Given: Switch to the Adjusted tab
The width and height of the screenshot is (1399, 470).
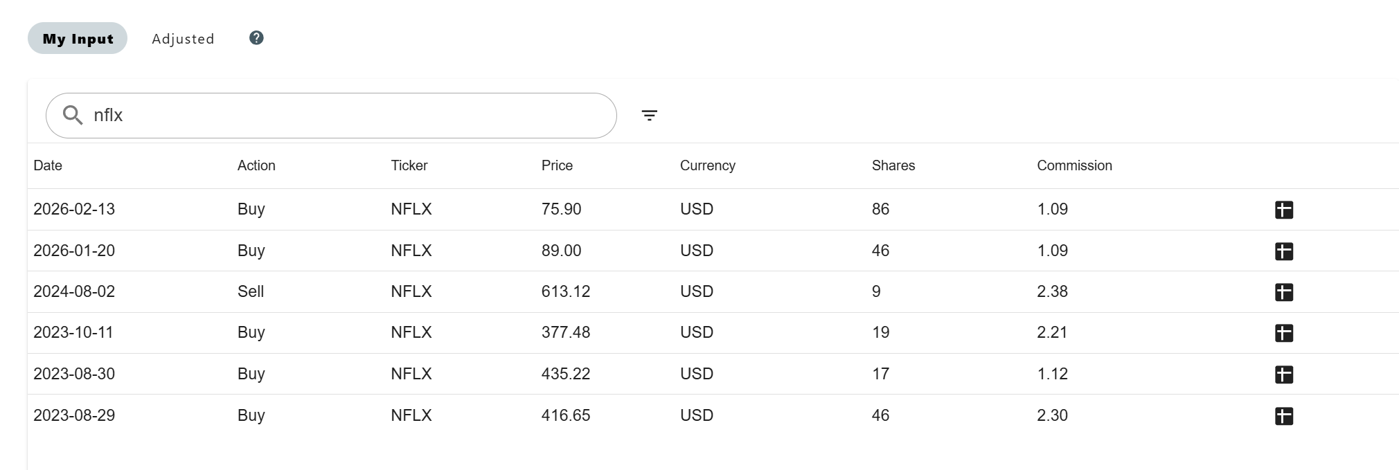Looking at the screenshot, I should tap(183, 39).
